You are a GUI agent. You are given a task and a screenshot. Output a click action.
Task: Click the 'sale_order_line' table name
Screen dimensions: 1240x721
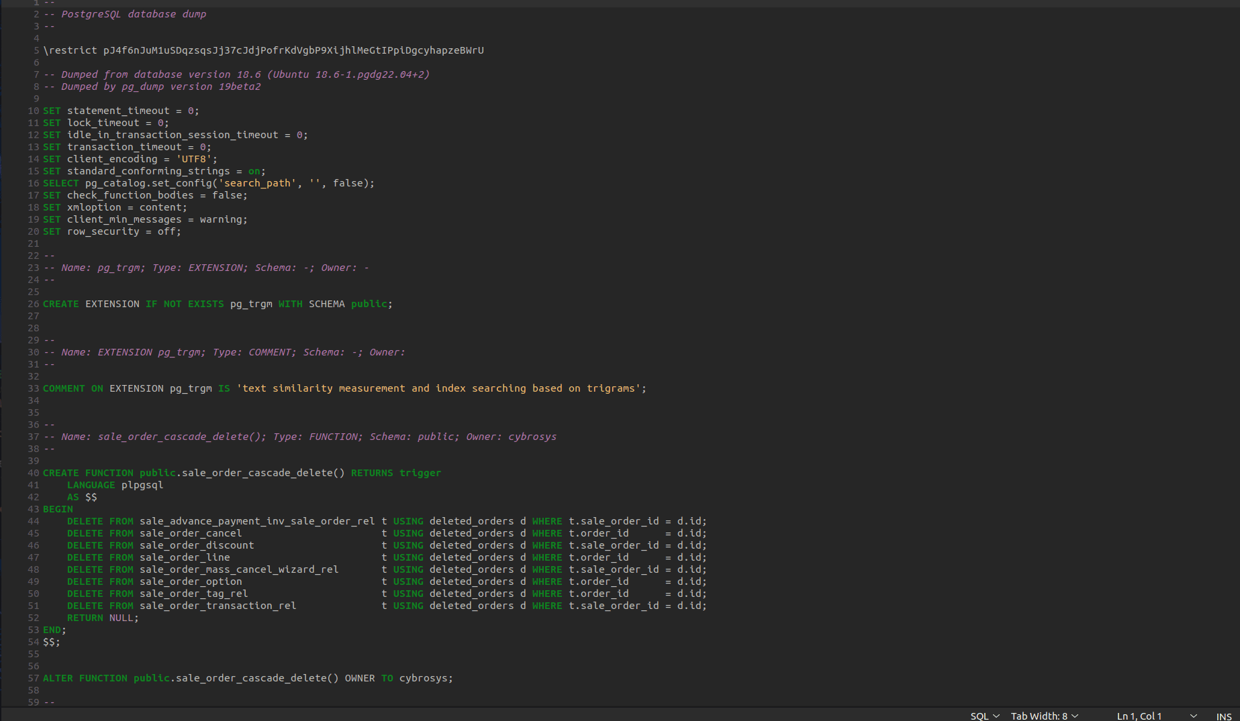point(185,557)
